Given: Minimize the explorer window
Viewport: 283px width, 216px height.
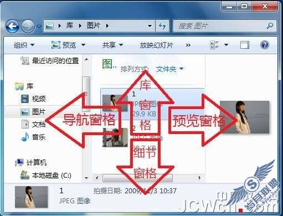Looking at the screenshot, I should coord(229,7).
